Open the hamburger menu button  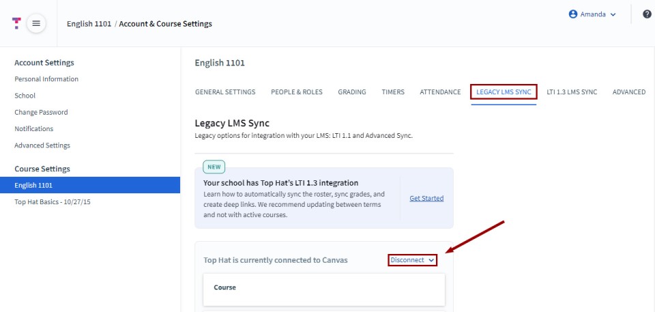pyautogui.click(x=36, y=23)
